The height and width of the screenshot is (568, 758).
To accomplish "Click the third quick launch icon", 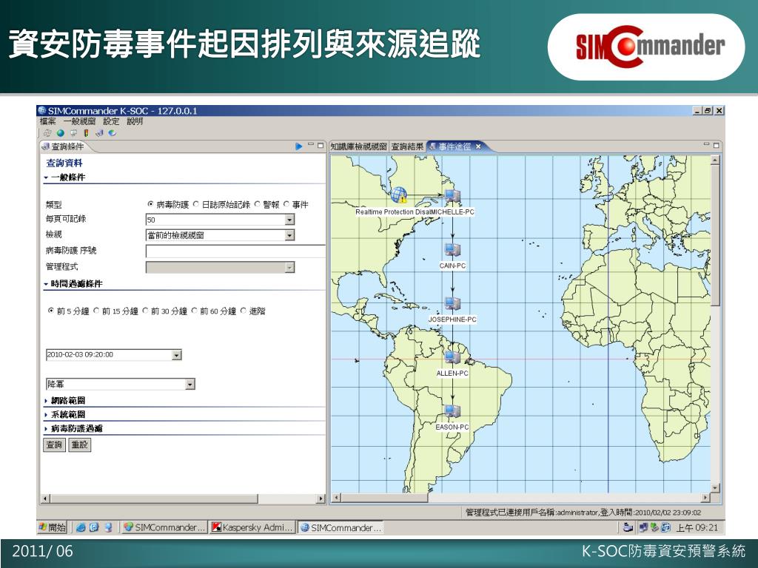I will (108, 527).
